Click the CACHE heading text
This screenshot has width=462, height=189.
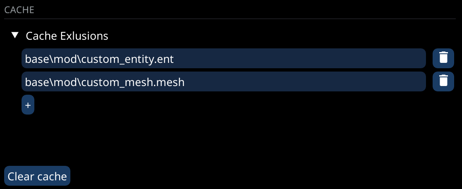[x=19, y=10]
